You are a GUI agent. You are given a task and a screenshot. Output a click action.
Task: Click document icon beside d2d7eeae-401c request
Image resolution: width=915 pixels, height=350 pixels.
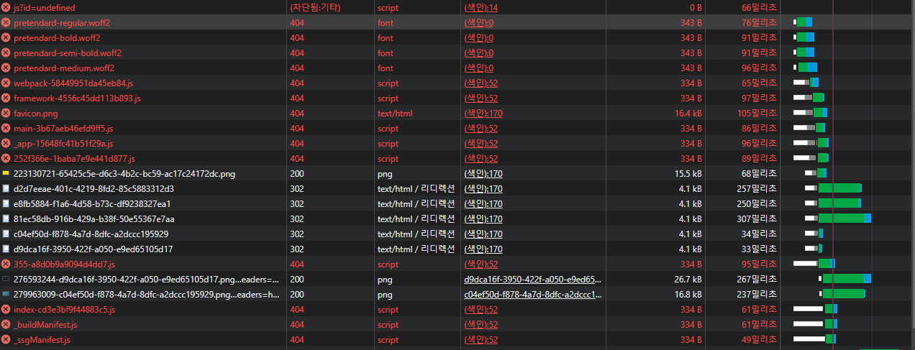pos(6,189)
